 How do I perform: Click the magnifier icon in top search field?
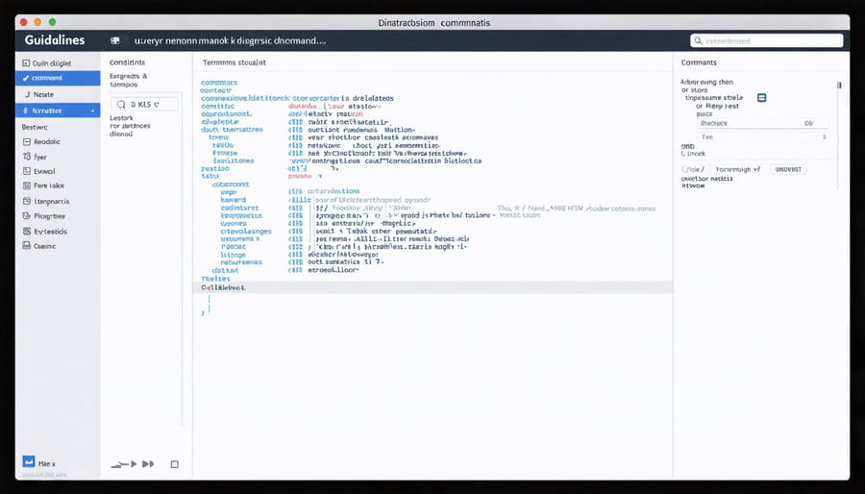tap(699, 40)
